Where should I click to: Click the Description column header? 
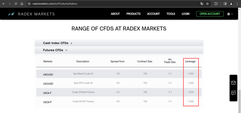83,61
